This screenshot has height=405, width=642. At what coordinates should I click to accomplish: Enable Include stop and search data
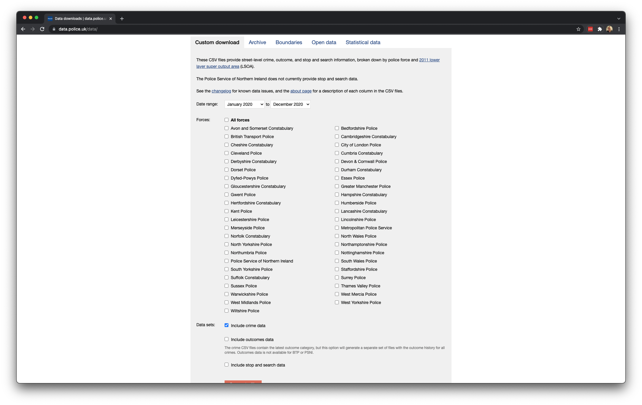coord(226,365)
